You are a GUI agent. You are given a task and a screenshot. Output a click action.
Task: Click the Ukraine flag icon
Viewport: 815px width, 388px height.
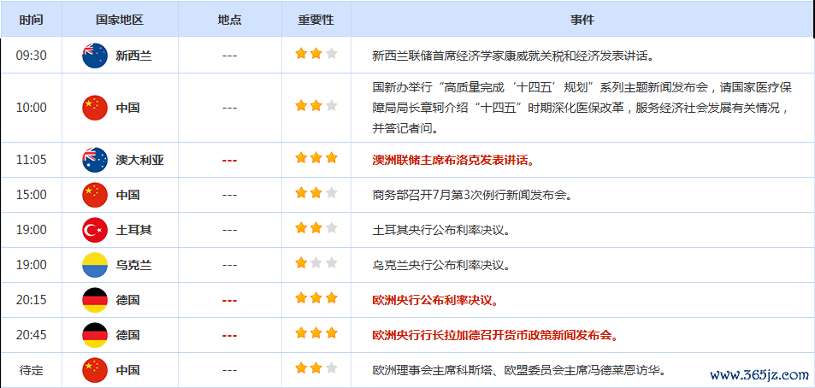(94, 265)
